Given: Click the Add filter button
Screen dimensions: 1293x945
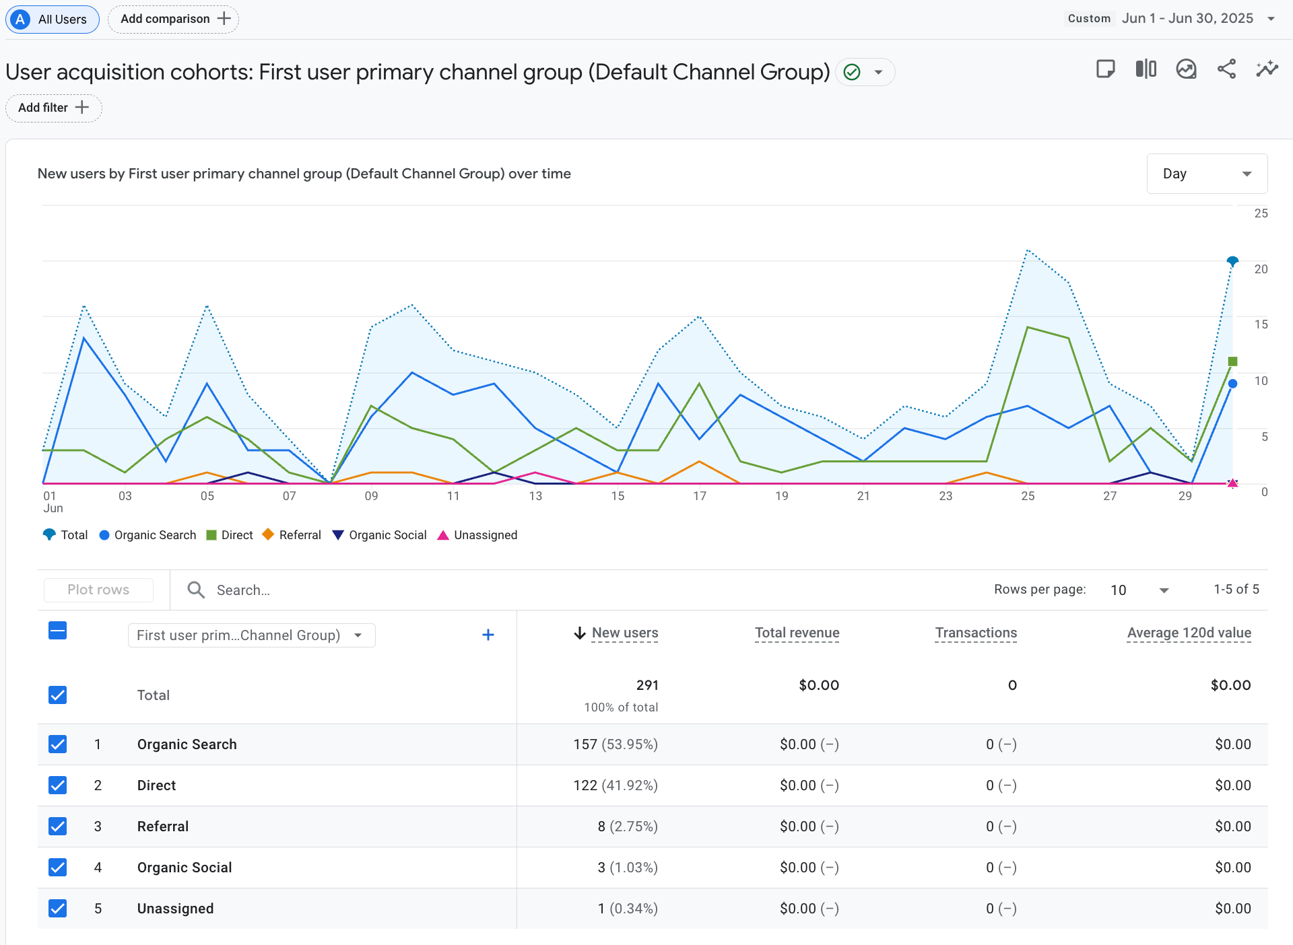Looking at the screenshot, I should [53, 108].
